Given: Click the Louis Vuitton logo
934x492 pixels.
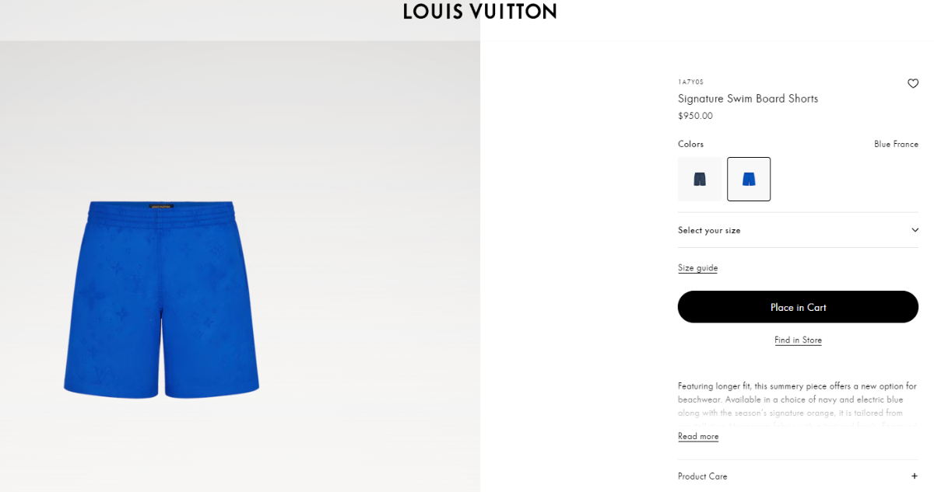Looking at the screenshot, I should tap(480, 12).
